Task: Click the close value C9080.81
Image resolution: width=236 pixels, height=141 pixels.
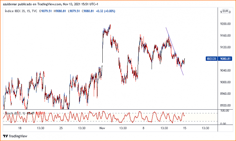Action: pyautogui.click(x=88, y=11)
